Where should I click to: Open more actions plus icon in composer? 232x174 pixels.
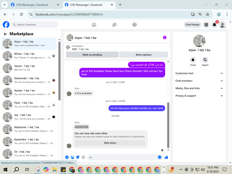pos(67,157)
